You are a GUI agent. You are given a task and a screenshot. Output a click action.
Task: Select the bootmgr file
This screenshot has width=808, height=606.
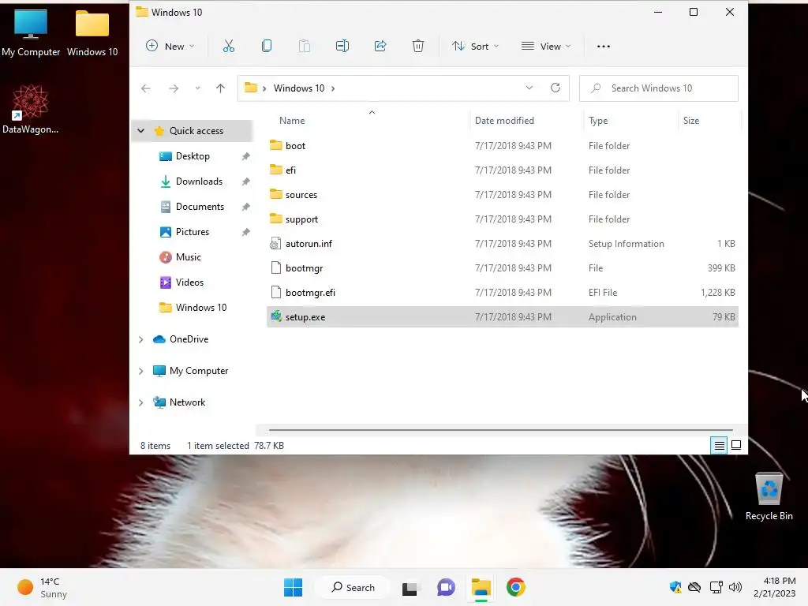[x=503, y=268]
